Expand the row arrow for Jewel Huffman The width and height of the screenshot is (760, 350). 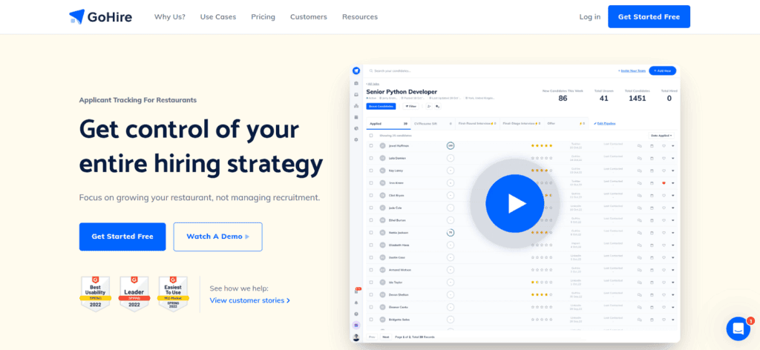point(672,146)
